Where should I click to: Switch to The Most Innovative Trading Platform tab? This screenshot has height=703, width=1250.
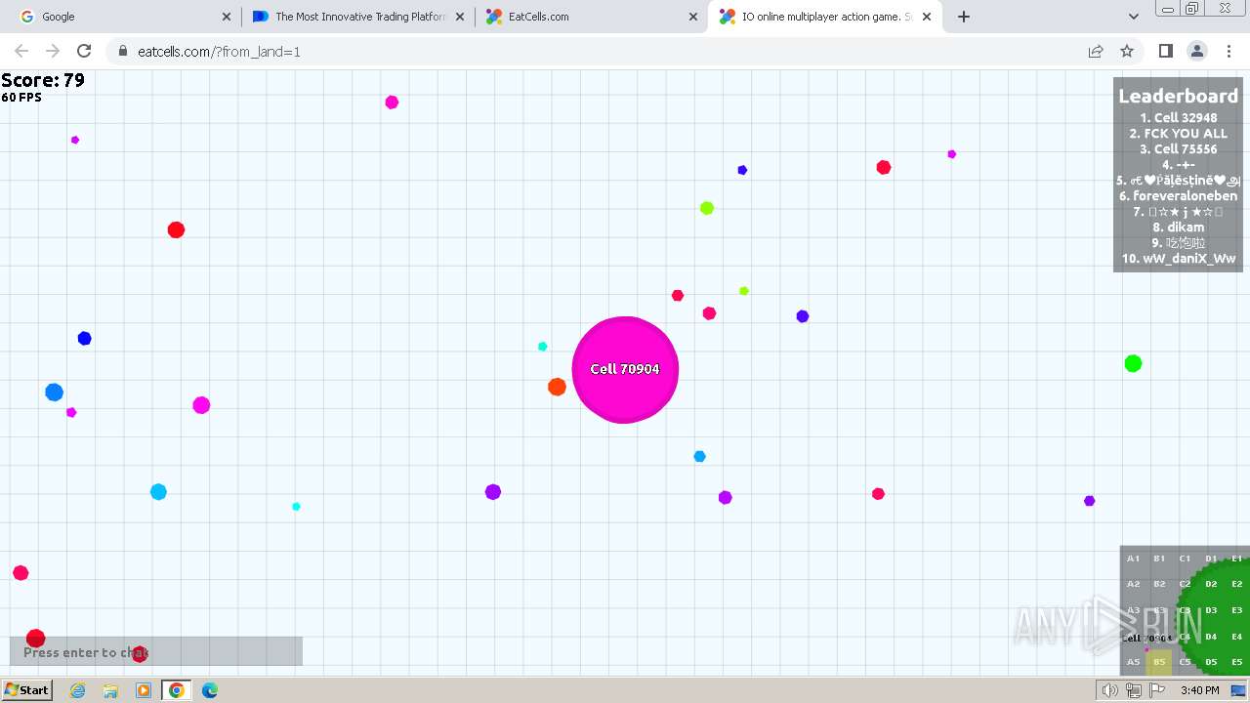click(x=356, y=17)
